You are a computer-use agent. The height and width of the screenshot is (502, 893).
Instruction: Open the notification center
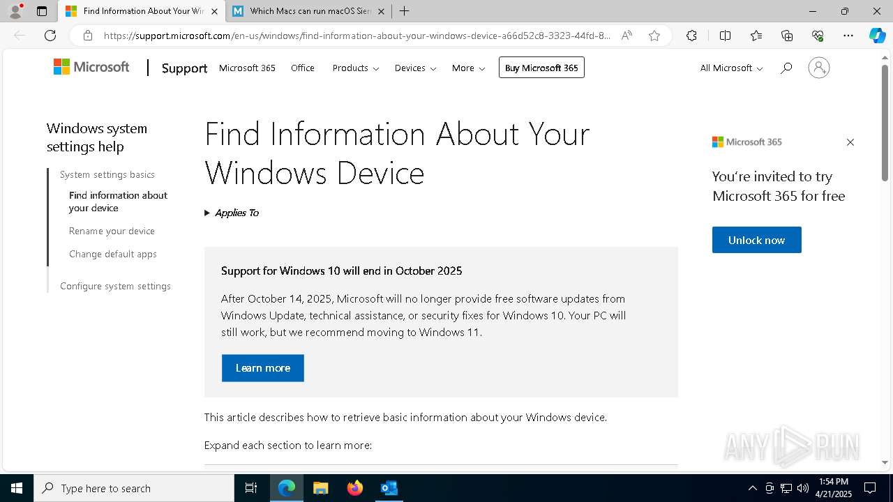pyautogui.click(x=870, y=488)
